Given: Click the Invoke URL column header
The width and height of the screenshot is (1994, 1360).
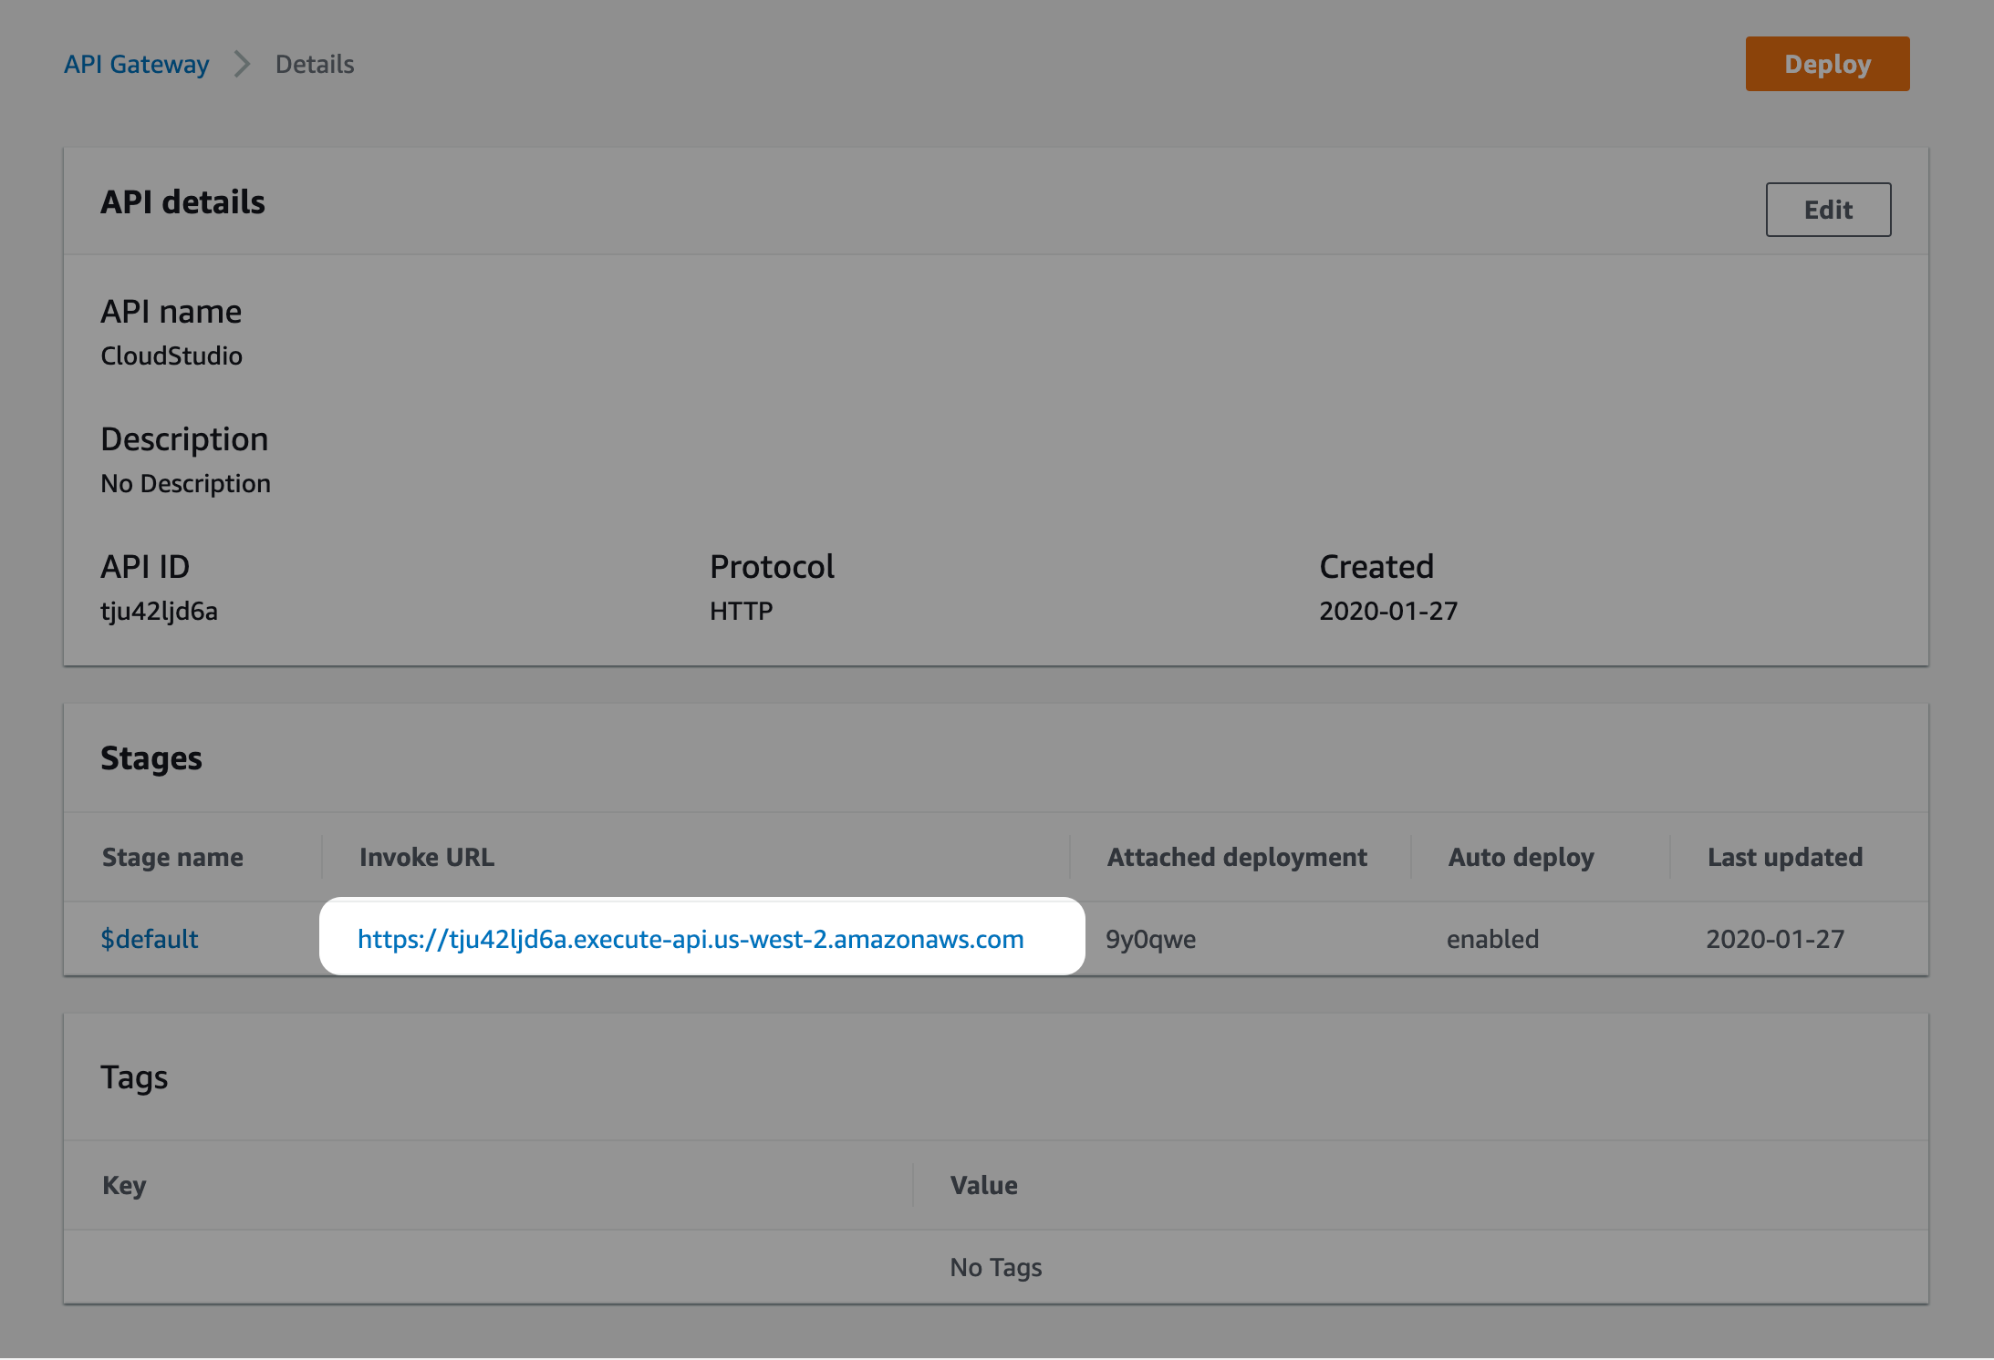Looking at the screenshot, I should click(x=427, y=857).
